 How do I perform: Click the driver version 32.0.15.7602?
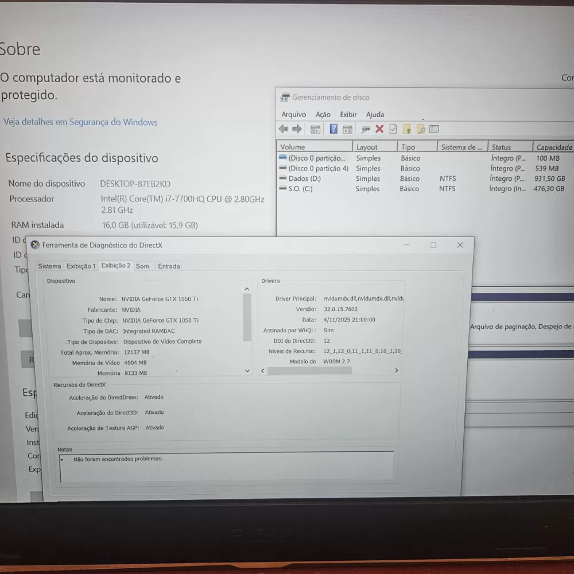pyautogui.click(x=340, y=309)
